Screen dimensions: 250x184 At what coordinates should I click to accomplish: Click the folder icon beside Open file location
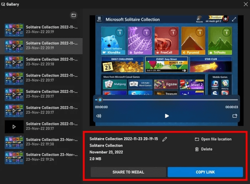coord(197,139)
